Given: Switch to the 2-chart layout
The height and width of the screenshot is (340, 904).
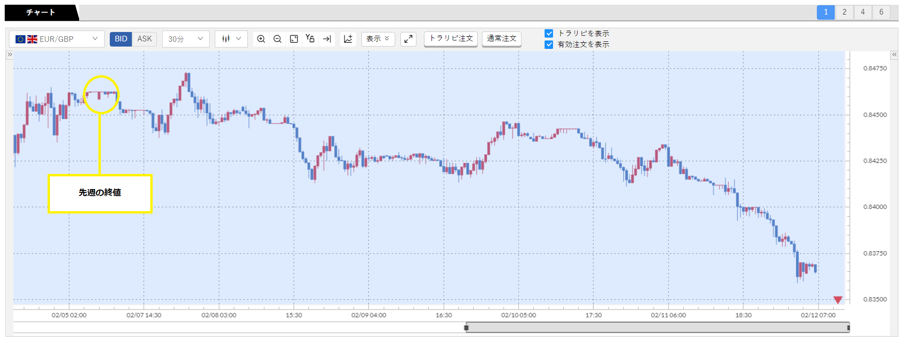Looking at the screenshot, I should (844, 12).
